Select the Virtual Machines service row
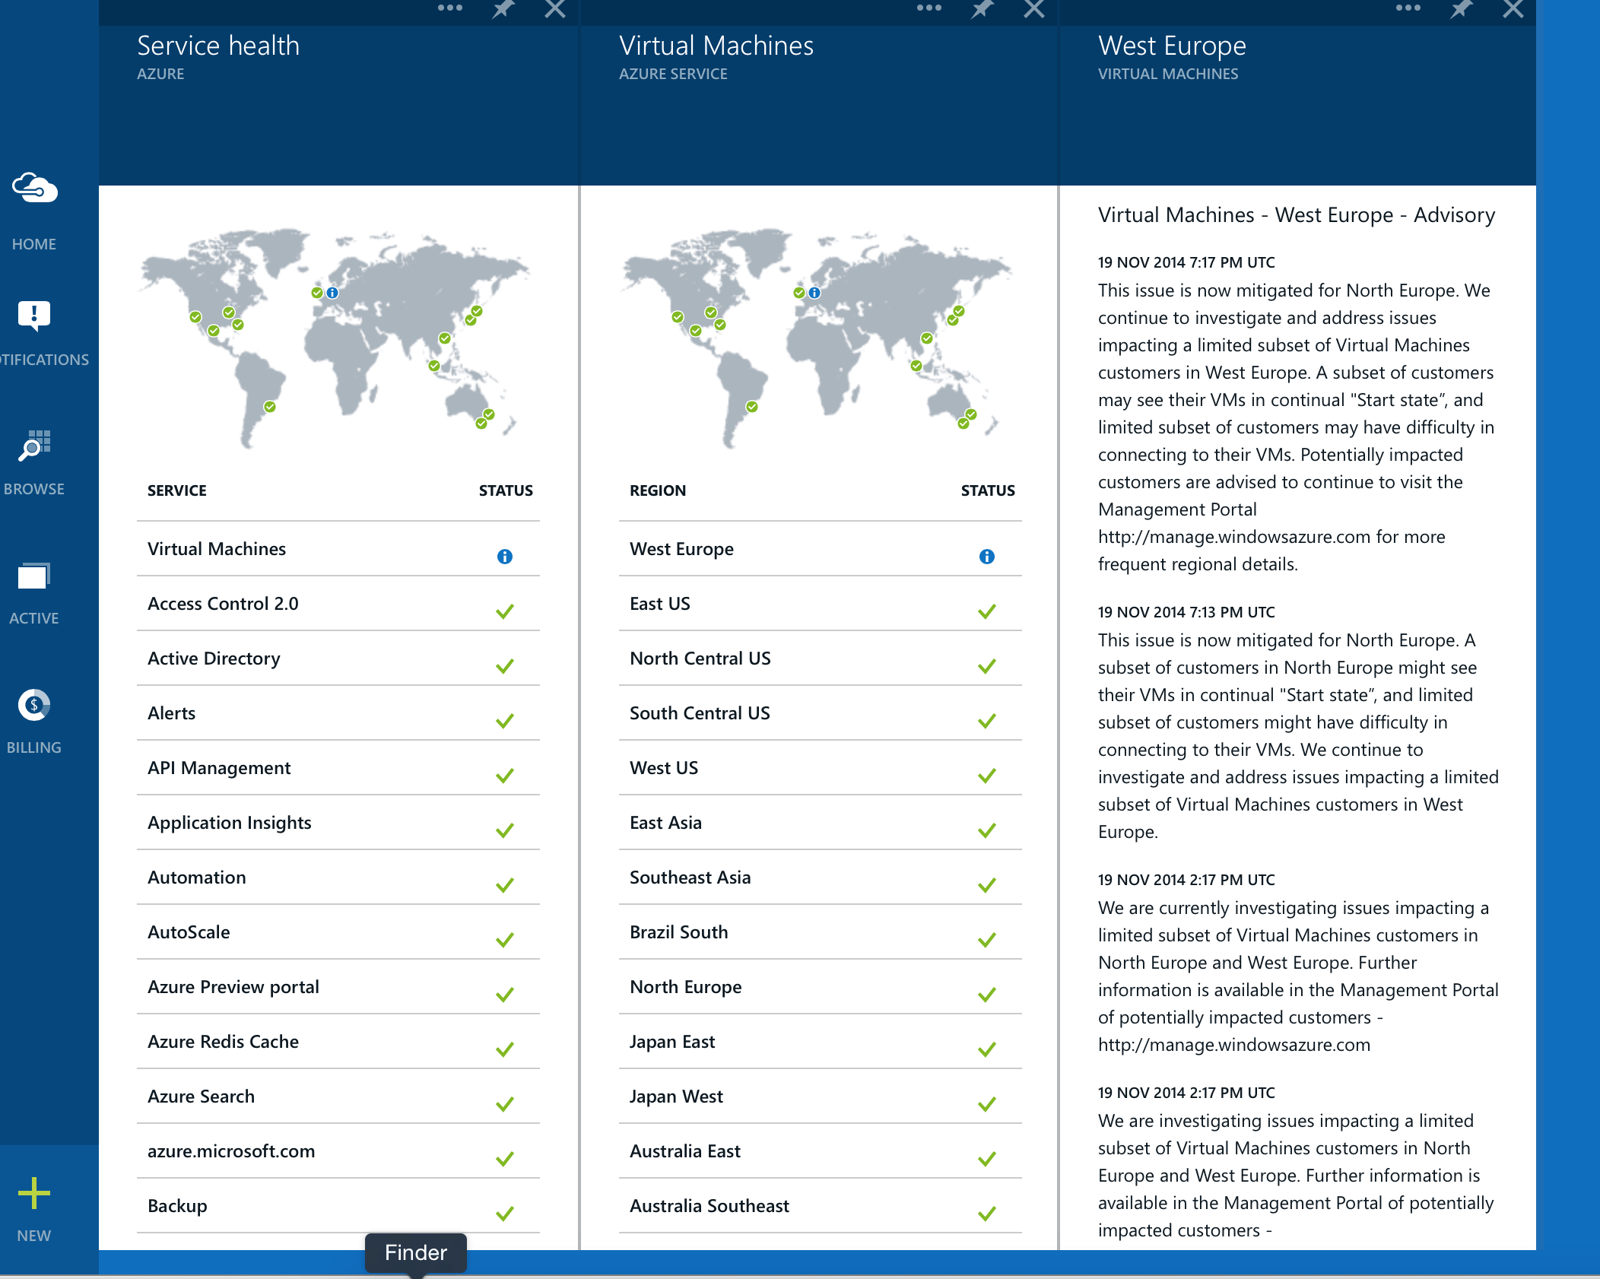Image resolution: width=1600 pixels, height=1279 pixels. (338, 549)
